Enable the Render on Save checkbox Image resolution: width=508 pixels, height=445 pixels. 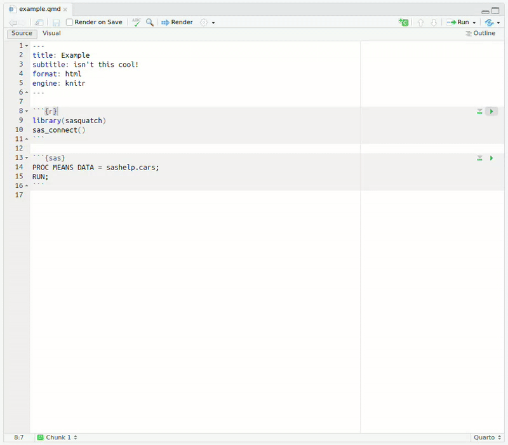70,22
